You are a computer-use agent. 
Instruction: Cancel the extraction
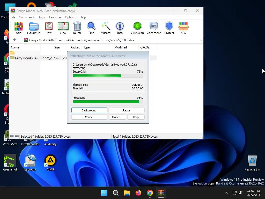point(89,117)
